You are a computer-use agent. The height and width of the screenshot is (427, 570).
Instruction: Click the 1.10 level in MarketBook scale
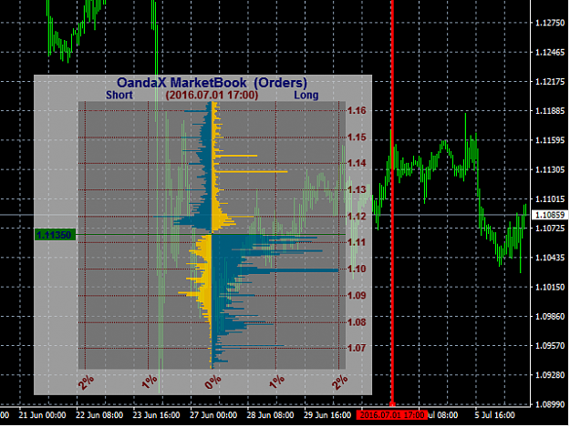tap(357, 269)
